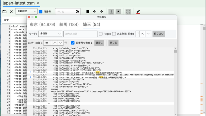The image size is (206, 116).
Task: Click the red close button of Window
Action: [29, 17]
